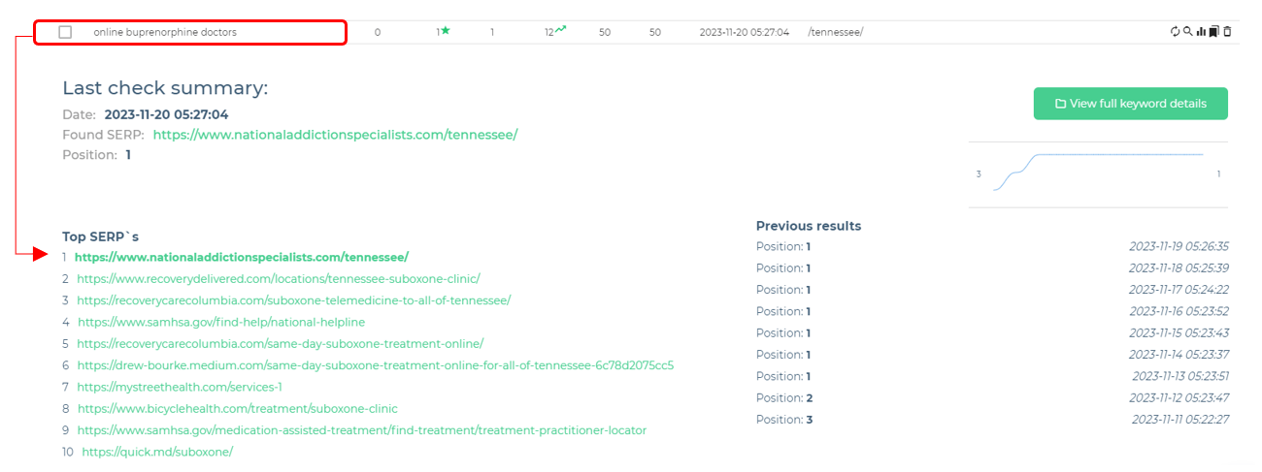Viewport: 1262px width, 472px height.
Task: Click the refresh keyword check icon
Action: click(1176, 32)
